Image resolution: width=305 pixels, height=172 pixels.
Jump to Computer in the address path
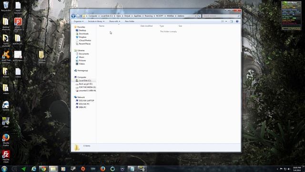tap(93, 16)
